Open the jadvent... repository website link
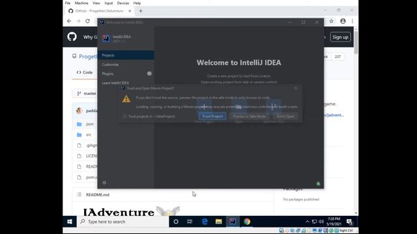 tap(334, 115)
